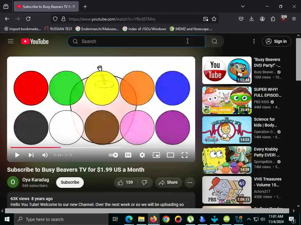Open MEMZ and Noescape bookmark
The image size is (301, 225).
tap(191, 29)
